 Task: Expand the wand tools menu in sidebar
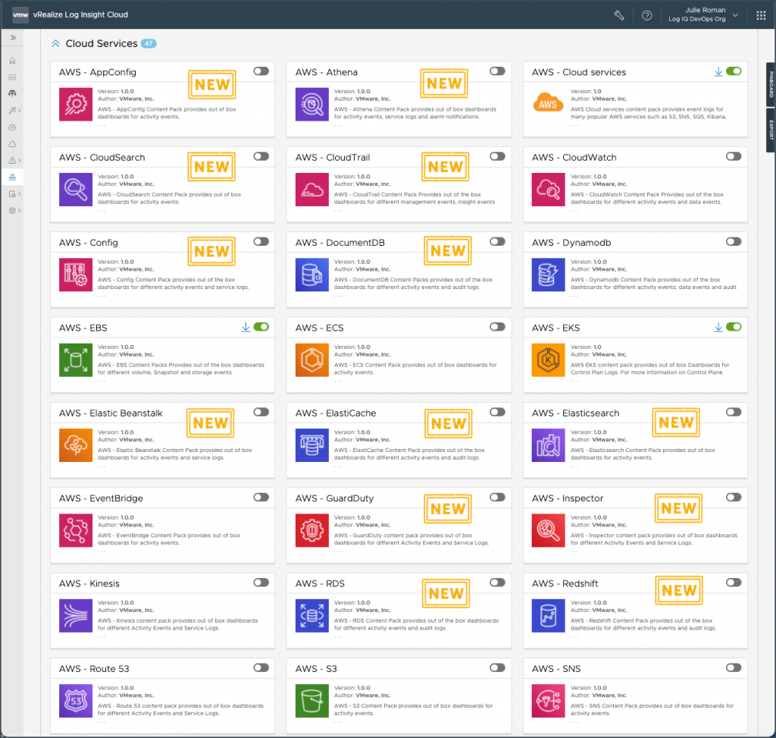tap(14, 111)
